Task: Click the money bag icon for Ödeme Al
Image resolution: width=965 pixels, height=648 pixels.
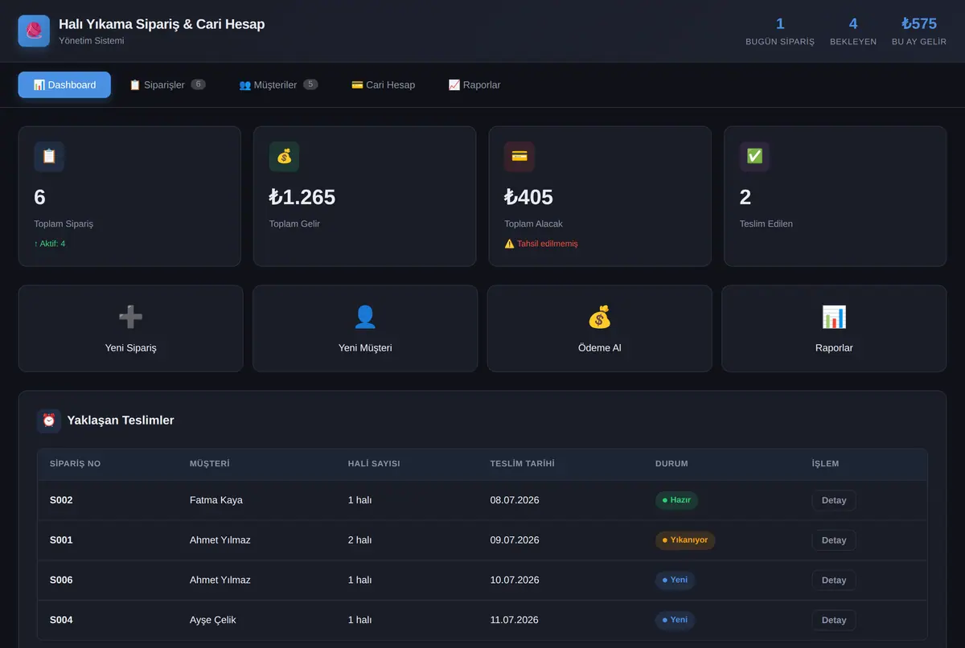Action: (x=600, y=318)
